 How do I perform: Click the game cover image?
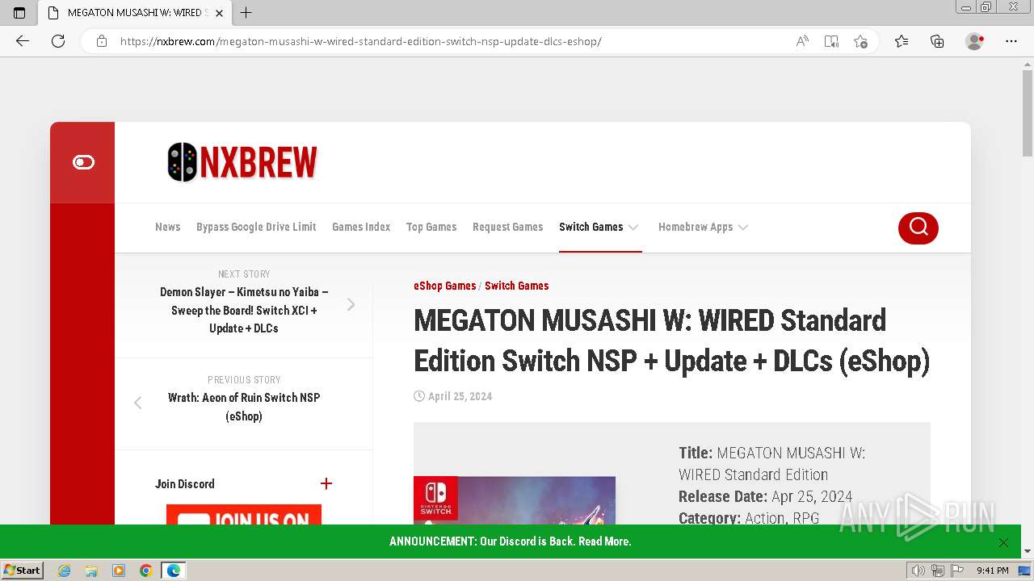[515, 500]
